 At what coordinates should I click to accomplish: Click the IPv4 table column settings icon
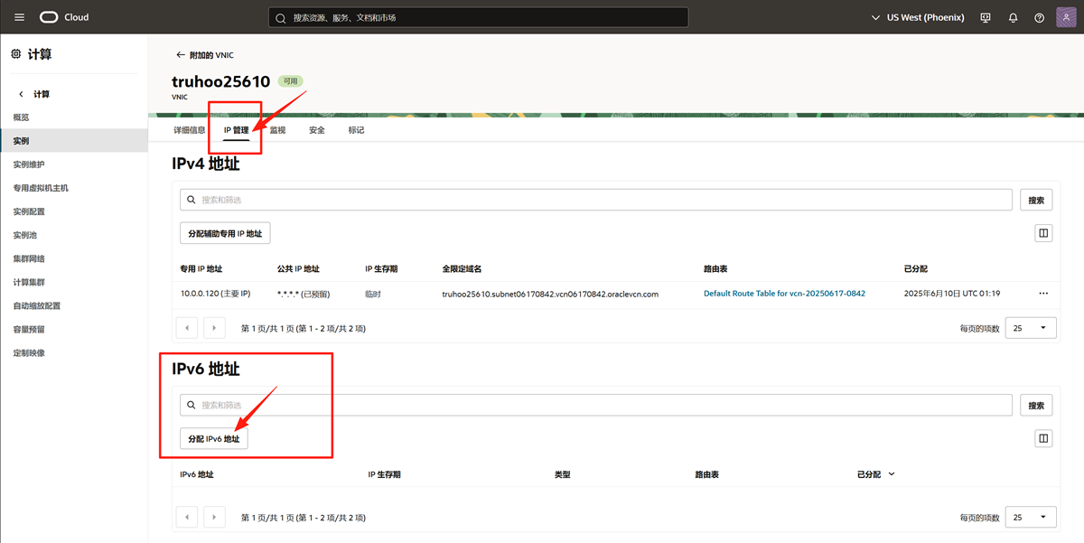pos(1043,233)
